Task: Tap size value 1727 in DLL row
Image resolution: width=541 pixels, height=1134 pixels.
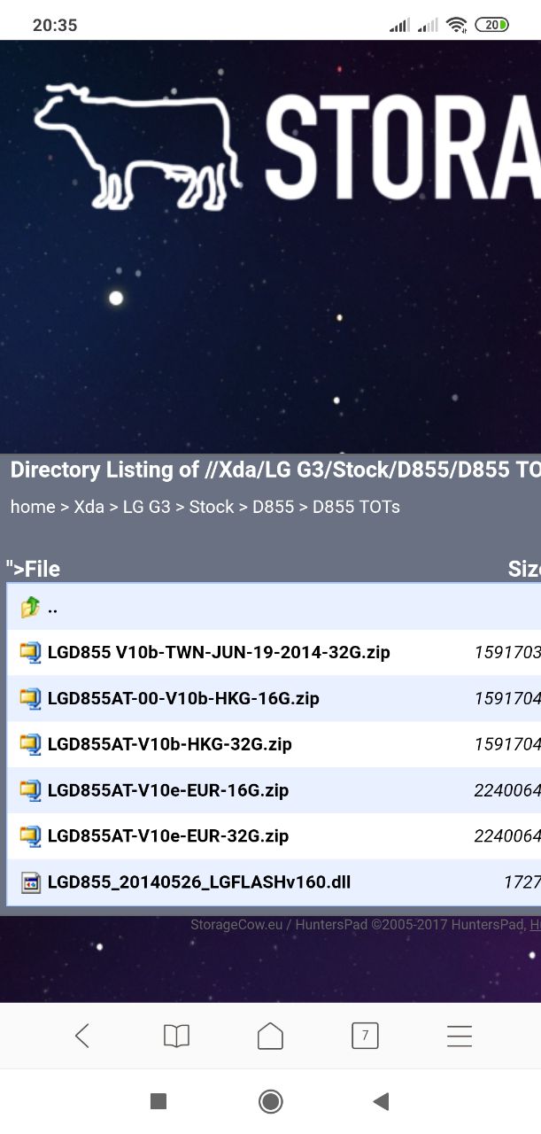Action: tap(522, 882)
